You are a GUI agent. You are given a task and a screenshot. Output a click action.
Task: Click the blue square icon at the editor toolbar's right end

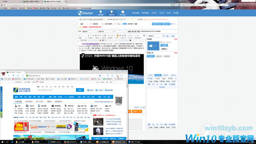(144, 36)
